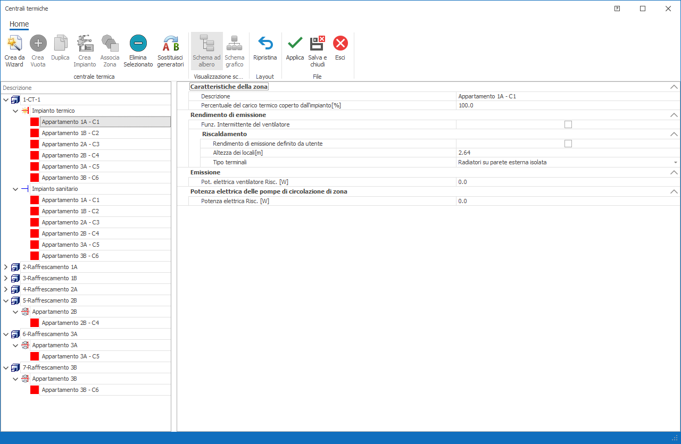Screen dimensions: 681x444
Task: Click the Ripristina layout icon
Action: [x=265, y=44]
